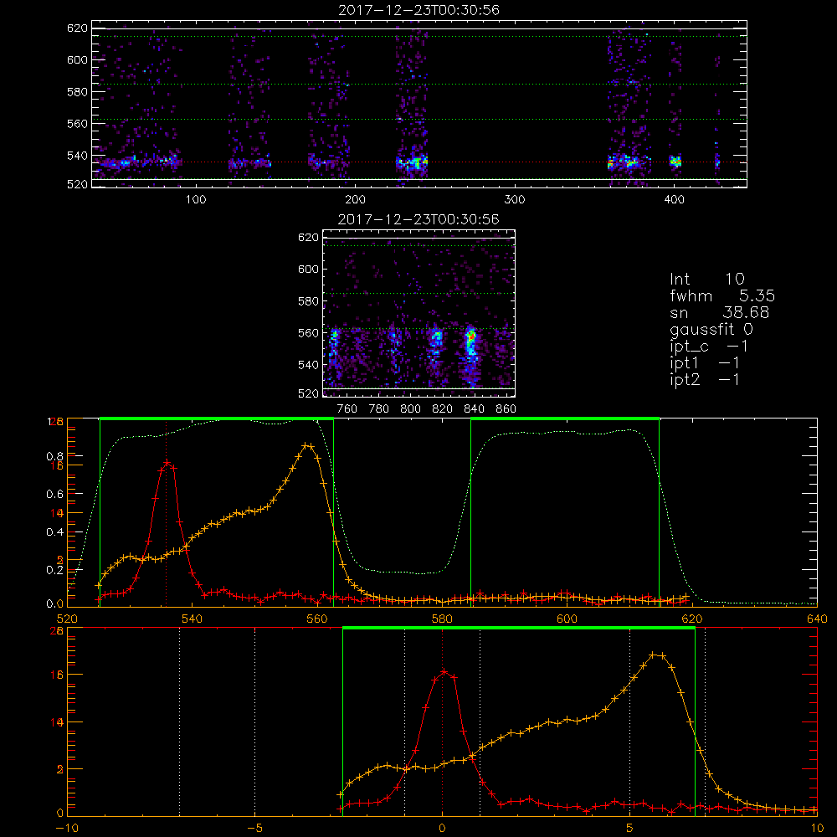Click the 'Int 10' readout text
This screenshot has width=837, height=837.
706,279
